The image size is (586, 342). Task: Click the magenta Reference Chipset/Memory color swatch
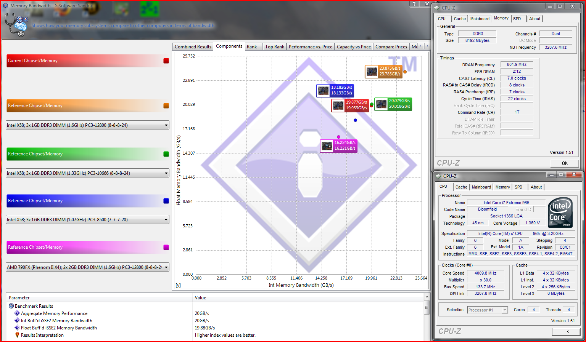(166, 247)
